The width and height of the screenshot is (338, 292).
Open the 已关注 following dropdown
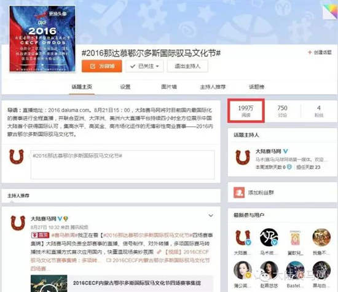144,66
